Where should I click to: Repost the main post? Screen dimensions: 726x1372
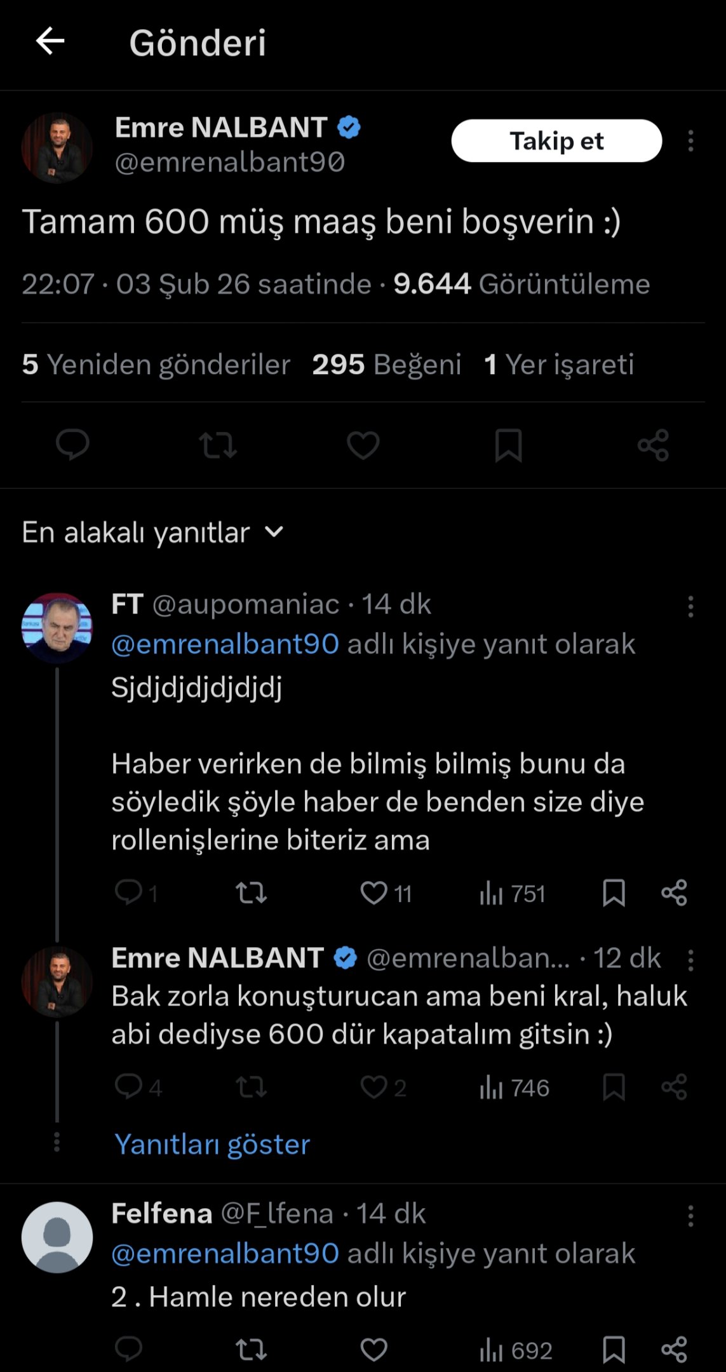218,445
